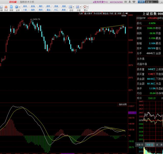Switch to the 东莞 broker tab
This screenshot has width=163, height=154.
(140, 145)
